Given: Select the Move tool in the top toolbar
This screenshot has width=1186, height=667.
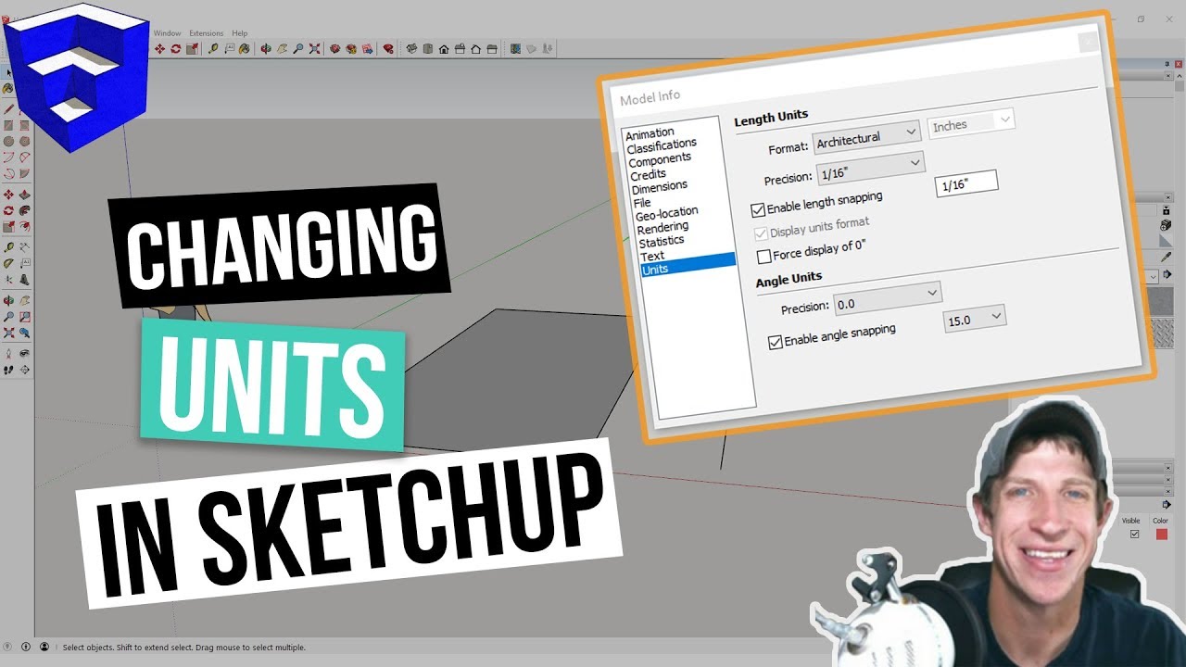Looking at the screenshot, I should (x=159, y=48).
